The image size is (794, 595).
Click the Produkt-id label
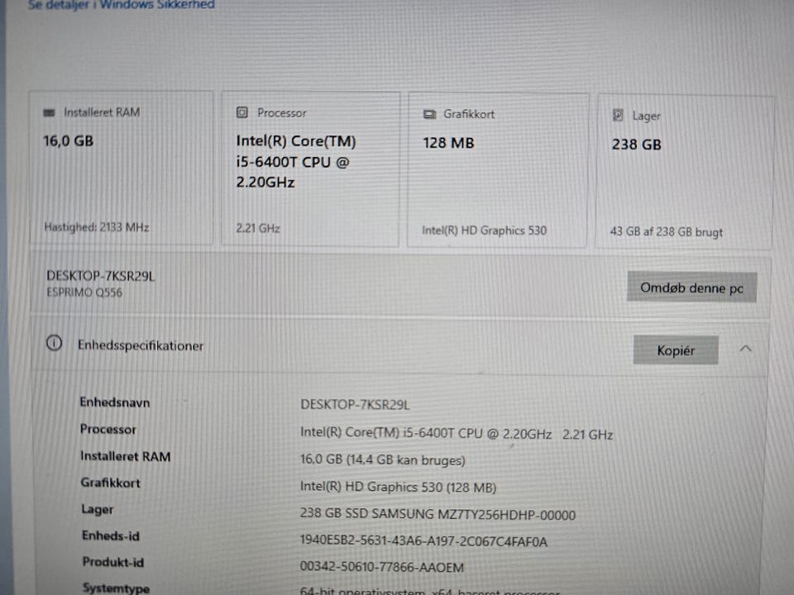click(113, 562)
